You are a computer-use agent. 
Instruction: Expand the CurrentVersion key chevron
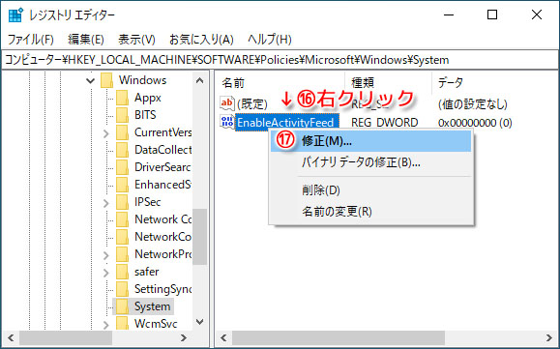click(106, 133)
